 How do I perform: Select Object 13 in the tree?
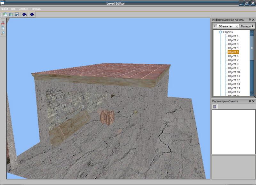pos(234,84)
